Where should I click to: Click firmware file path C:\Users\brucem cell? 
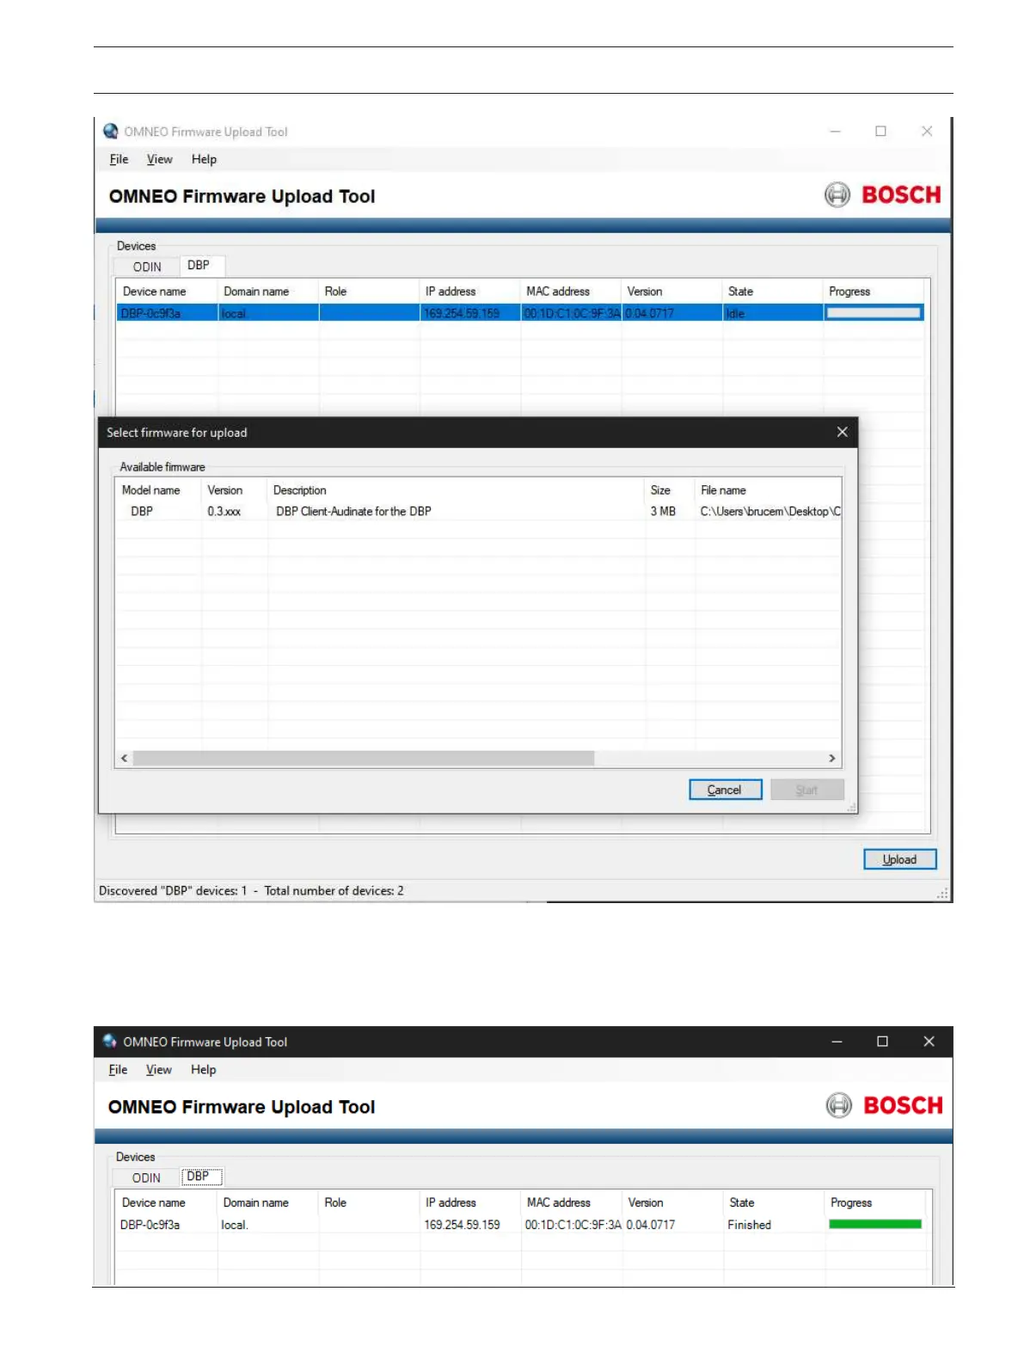pyautogui.click(x=770, y=511)
